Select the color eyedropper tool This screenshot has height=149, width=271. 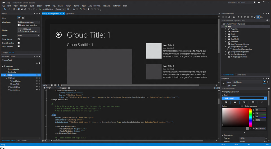click(x=250, y=128)
